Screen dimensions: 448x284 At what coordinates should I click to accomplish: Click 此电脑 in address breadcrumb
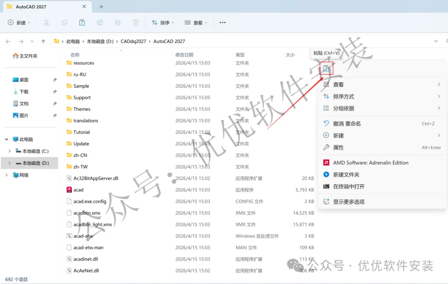coord(73,41)
